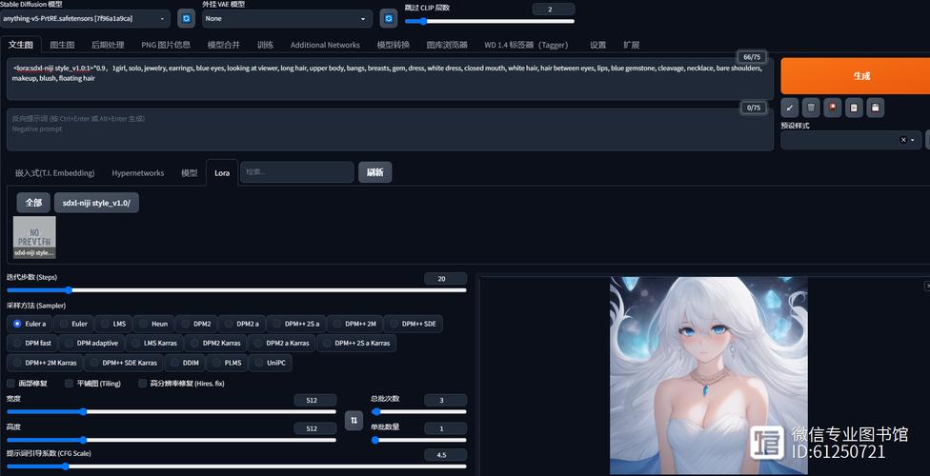Select the Euler a sampler
Viewport: 930px width, 476px height.
[30, 324]
